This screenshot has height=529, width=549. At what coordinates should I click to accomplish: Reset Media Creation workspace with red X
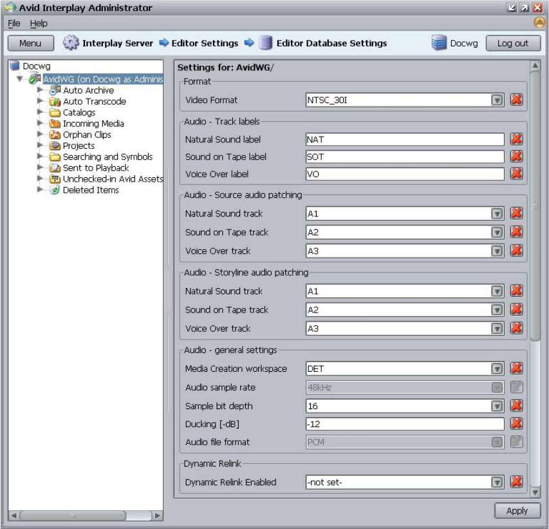click(516, 368)
